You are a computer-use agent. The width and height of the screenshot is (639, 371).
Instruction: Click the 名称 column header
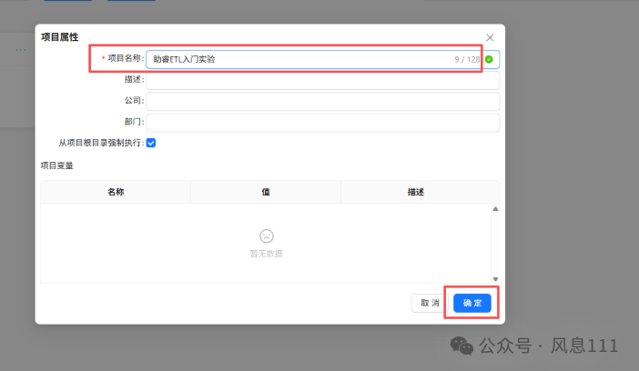(x=116, y=192)
